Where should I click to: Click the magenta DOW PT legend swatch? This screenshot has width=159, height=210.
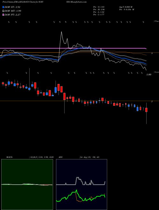pyautogui.click(x=3, y=15)
